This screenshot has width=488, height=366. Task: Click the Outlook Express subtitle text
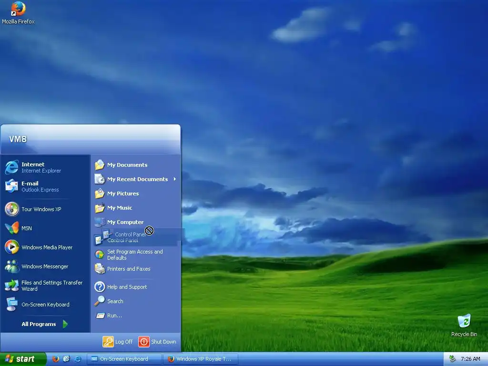(x=40, y=190)
